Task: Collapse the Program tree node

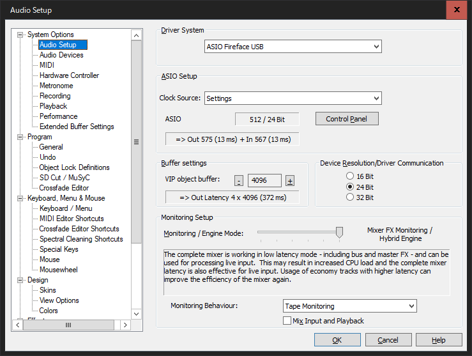Action: click(20, 137)
